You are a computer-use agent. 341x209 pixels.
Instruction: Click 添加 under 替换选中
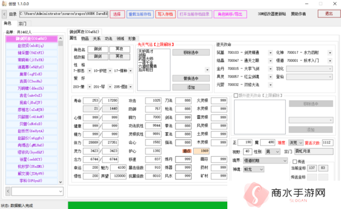[x=191, y=87]
